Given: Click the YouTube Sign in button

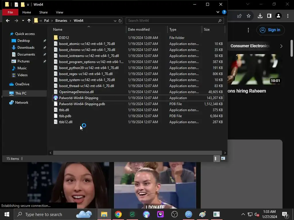Looking at the screenshot, I should (270, 30).
